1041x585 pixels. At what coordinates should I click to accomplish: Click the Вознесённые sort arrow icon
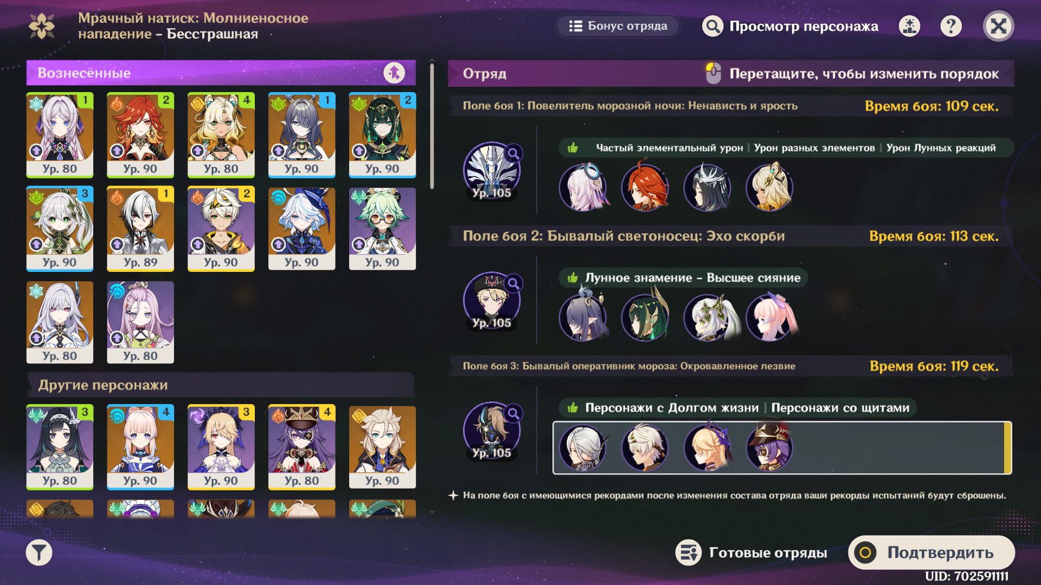pos(394,73)
